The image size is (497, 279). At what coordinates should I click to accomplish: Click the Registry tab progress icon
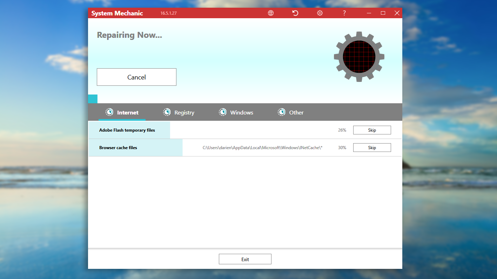167,112
